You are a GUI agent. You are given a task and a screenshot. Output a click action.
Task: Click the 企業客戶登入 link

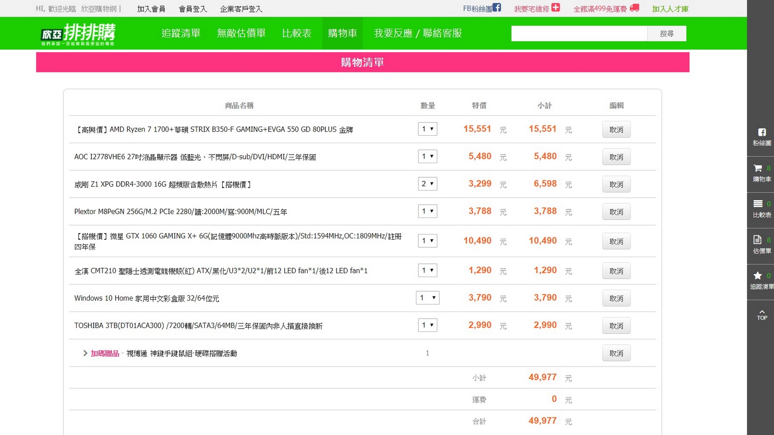(241, 9)
